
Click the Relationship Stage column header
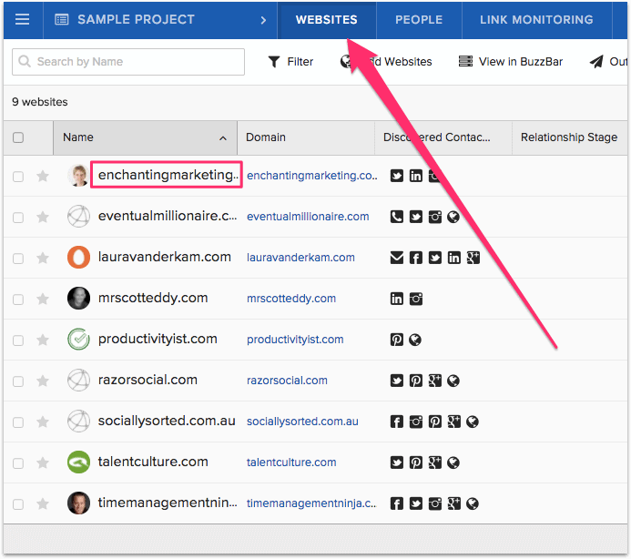tap(568, 137)
